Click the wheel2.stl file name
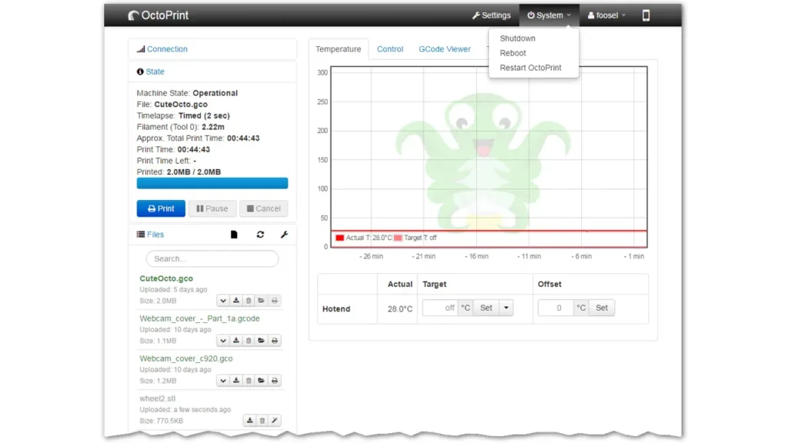This screenshot has height=443, width=788. pyautogui.click(x=157, y=398)
